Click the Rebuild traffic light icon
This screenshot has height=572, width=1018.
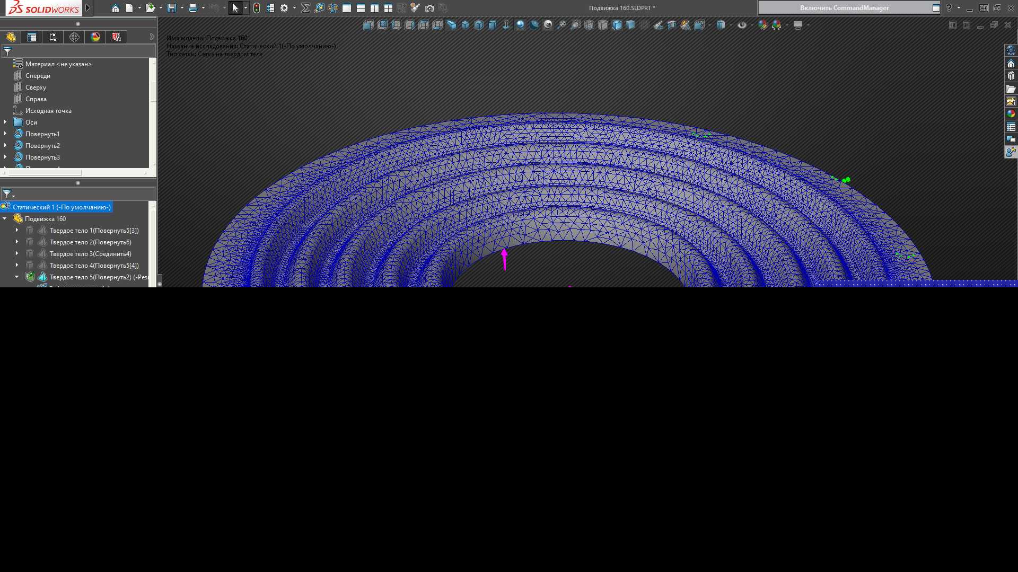point(257,8)
